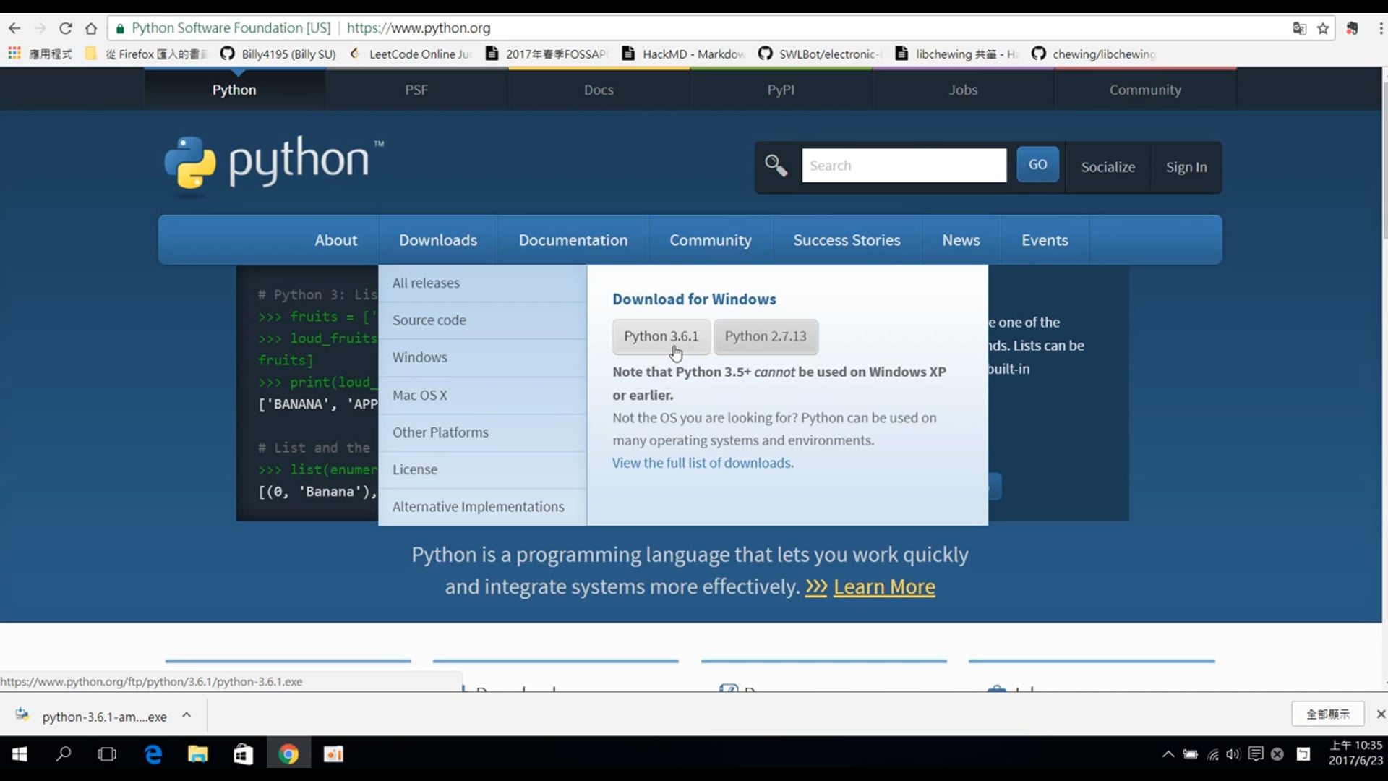Screen dimensions: 1388x781
Task: Click the Search input field
Action: [904, 166]
